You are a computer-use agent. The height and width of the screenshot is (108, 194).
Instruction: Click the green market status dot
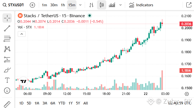coord(90,16)
